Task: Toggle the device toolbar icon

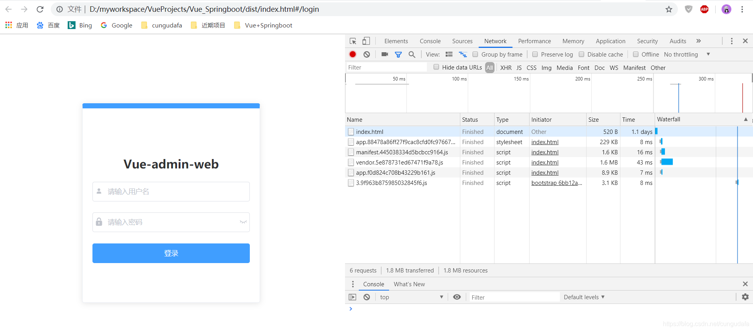Action: (x=366, y=41)
